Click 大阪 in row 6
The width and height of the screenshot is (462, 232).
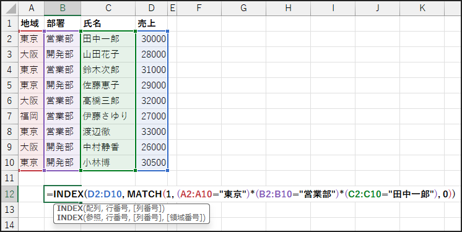pos(31,101)
